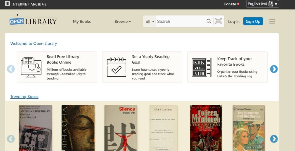The height and width of the screenshot is (151, 295).
Task: Open the barcode scanner icon
Action: pos(218,21)
